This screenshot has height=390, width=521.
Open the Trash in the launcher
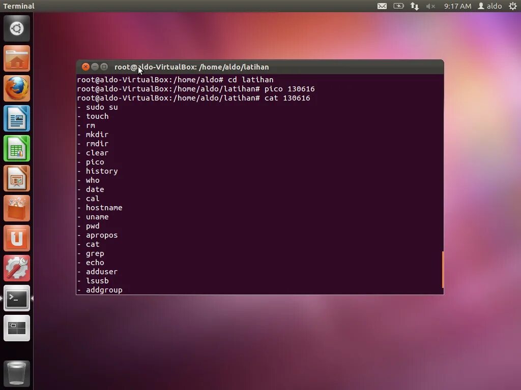tap(17, 374)
